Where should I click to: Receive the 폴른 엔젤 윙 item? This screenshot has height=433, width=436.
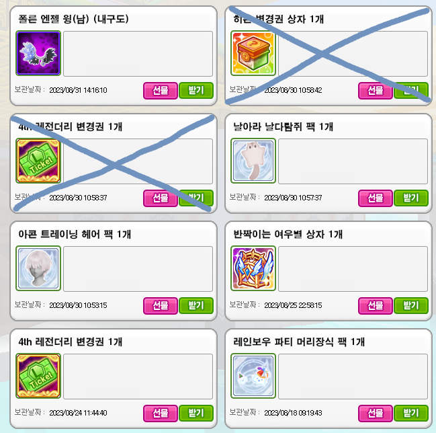point(196,91)
